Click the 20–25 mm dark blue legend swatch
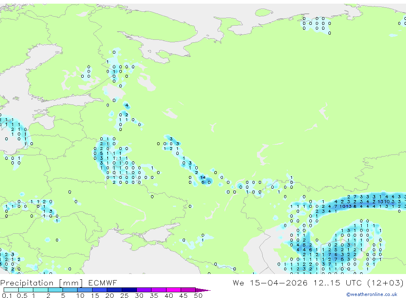The height and width of the screenshot is (298, 406). click(x=114, y=290)
